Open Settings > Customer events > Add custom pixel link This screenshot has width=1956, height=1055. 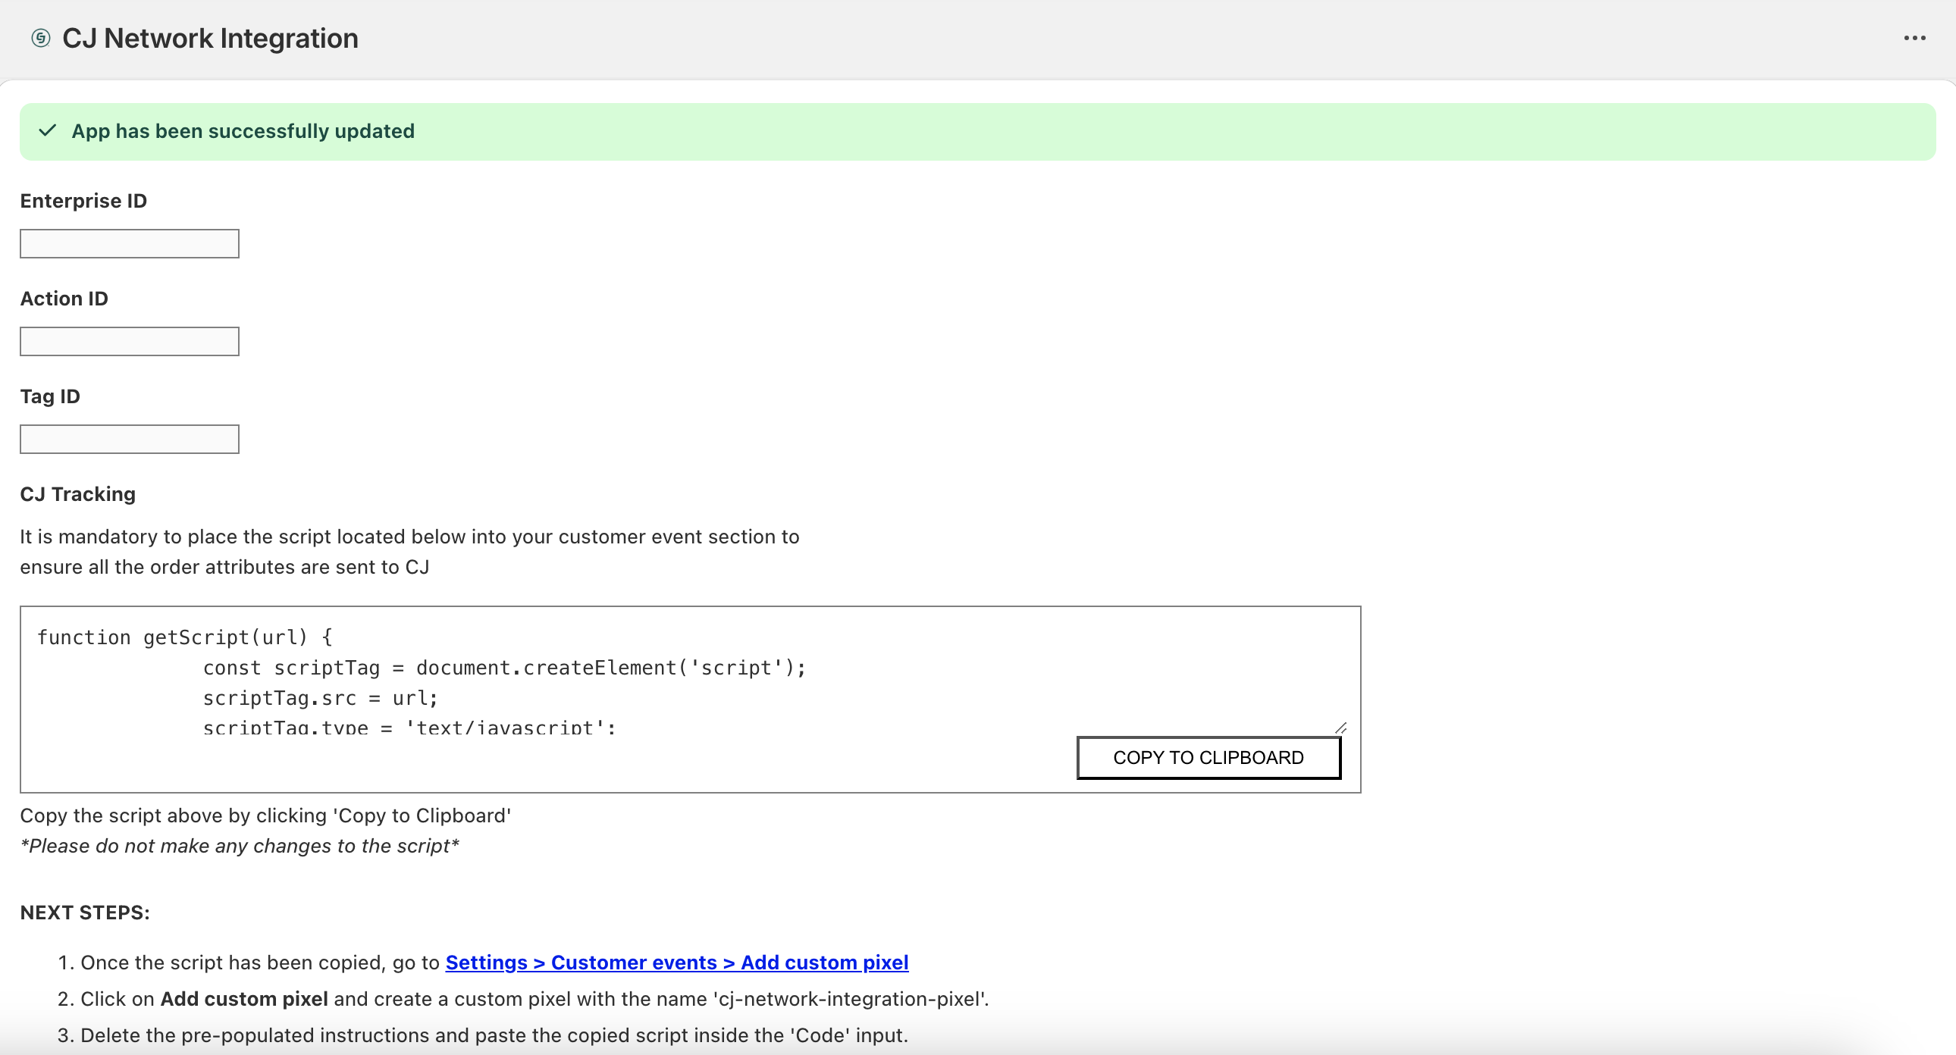[x=676, y=963]
